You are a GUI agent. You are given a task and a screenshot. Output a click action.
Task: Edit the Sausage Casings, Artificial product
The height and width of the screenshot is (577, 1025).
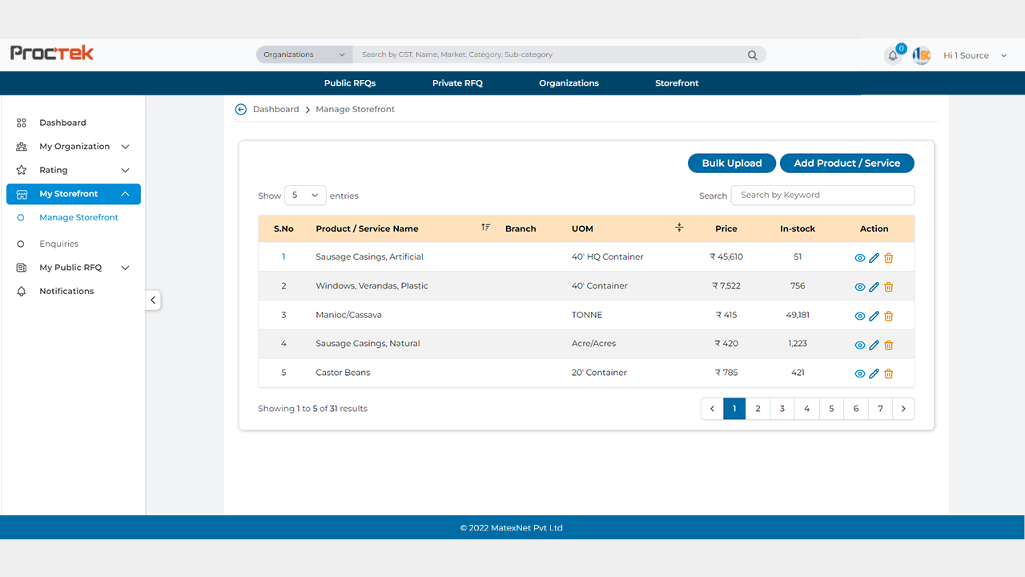tap(874, 258)
